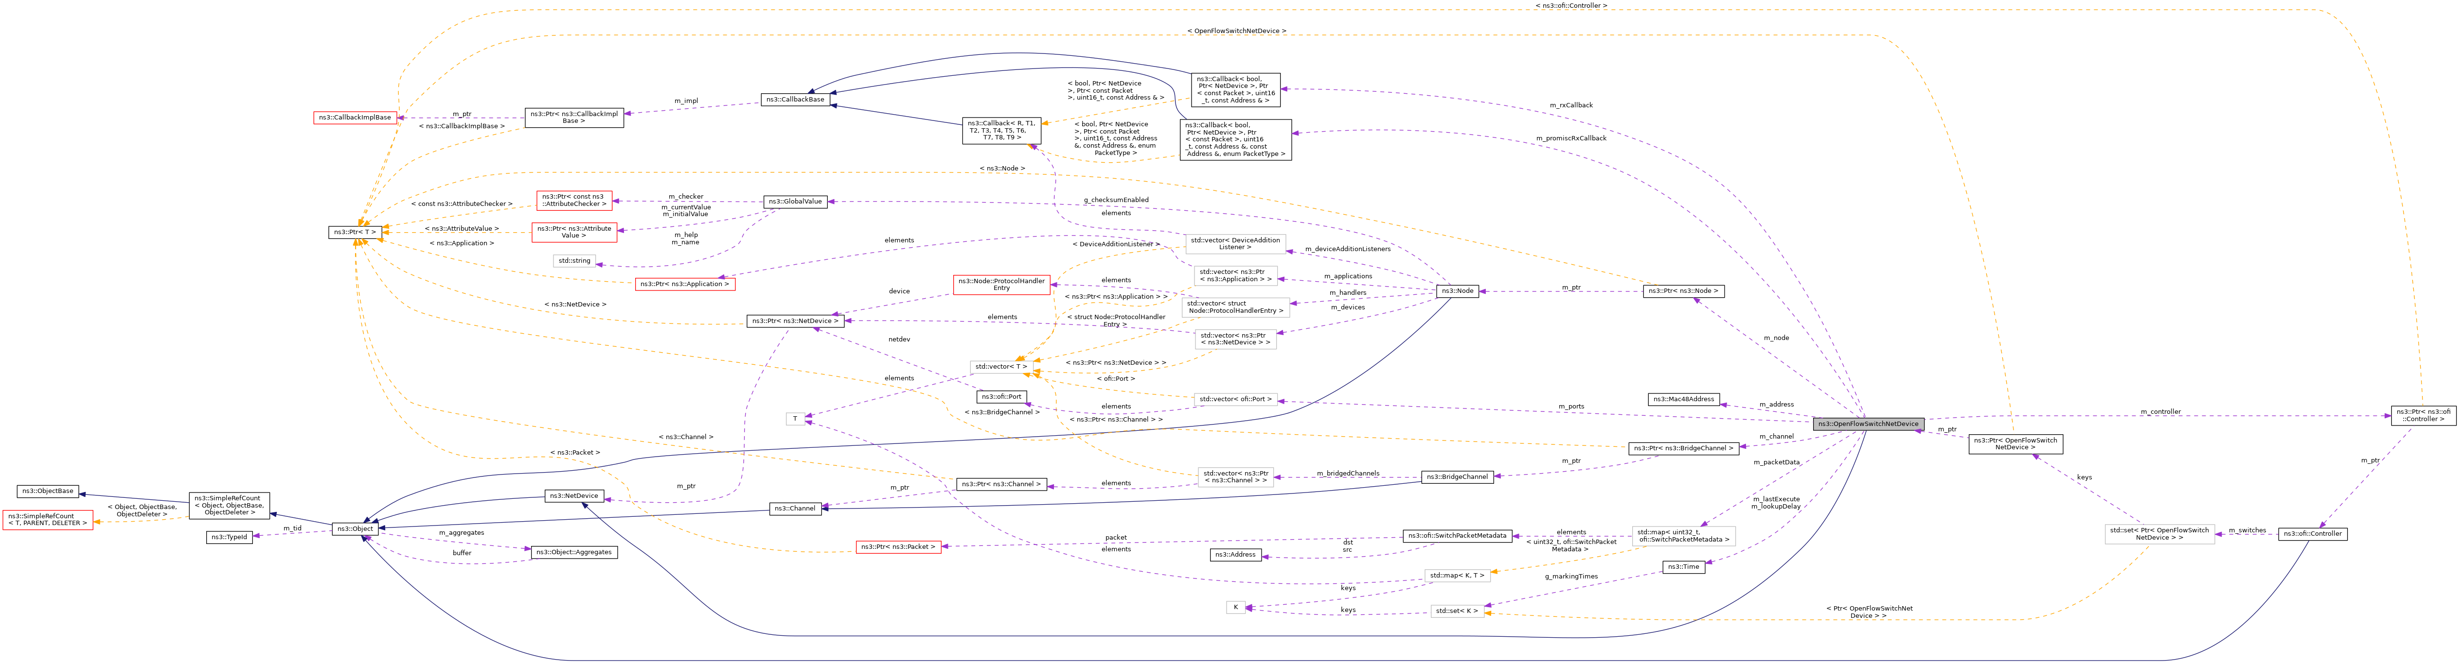Click the std::vector< DeviceAdditionListener > node
Image resolution: width=2459 pixels, height=663 pixels.
(x=1235, y=243)
